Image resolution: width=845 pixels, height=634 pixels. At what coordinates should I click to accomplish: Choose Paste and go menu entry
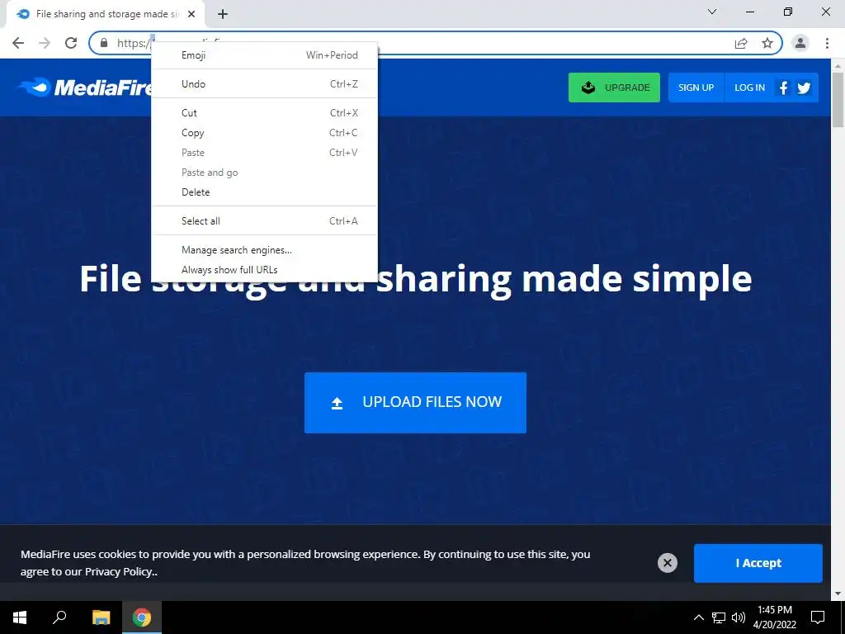tap(264, 173)
